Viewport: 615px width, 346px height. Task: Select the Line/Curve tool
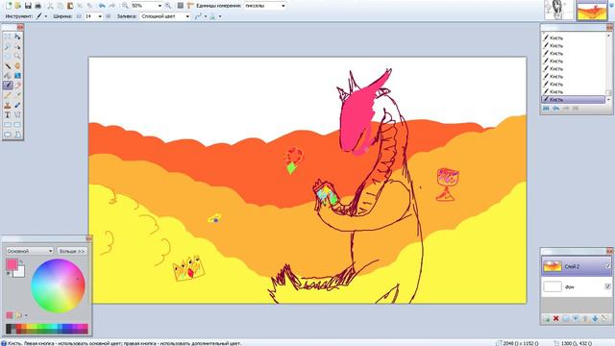click(17, 115)
